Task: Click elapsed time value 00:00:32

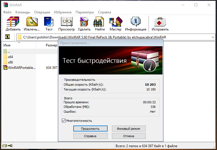Action: (149, 102)
